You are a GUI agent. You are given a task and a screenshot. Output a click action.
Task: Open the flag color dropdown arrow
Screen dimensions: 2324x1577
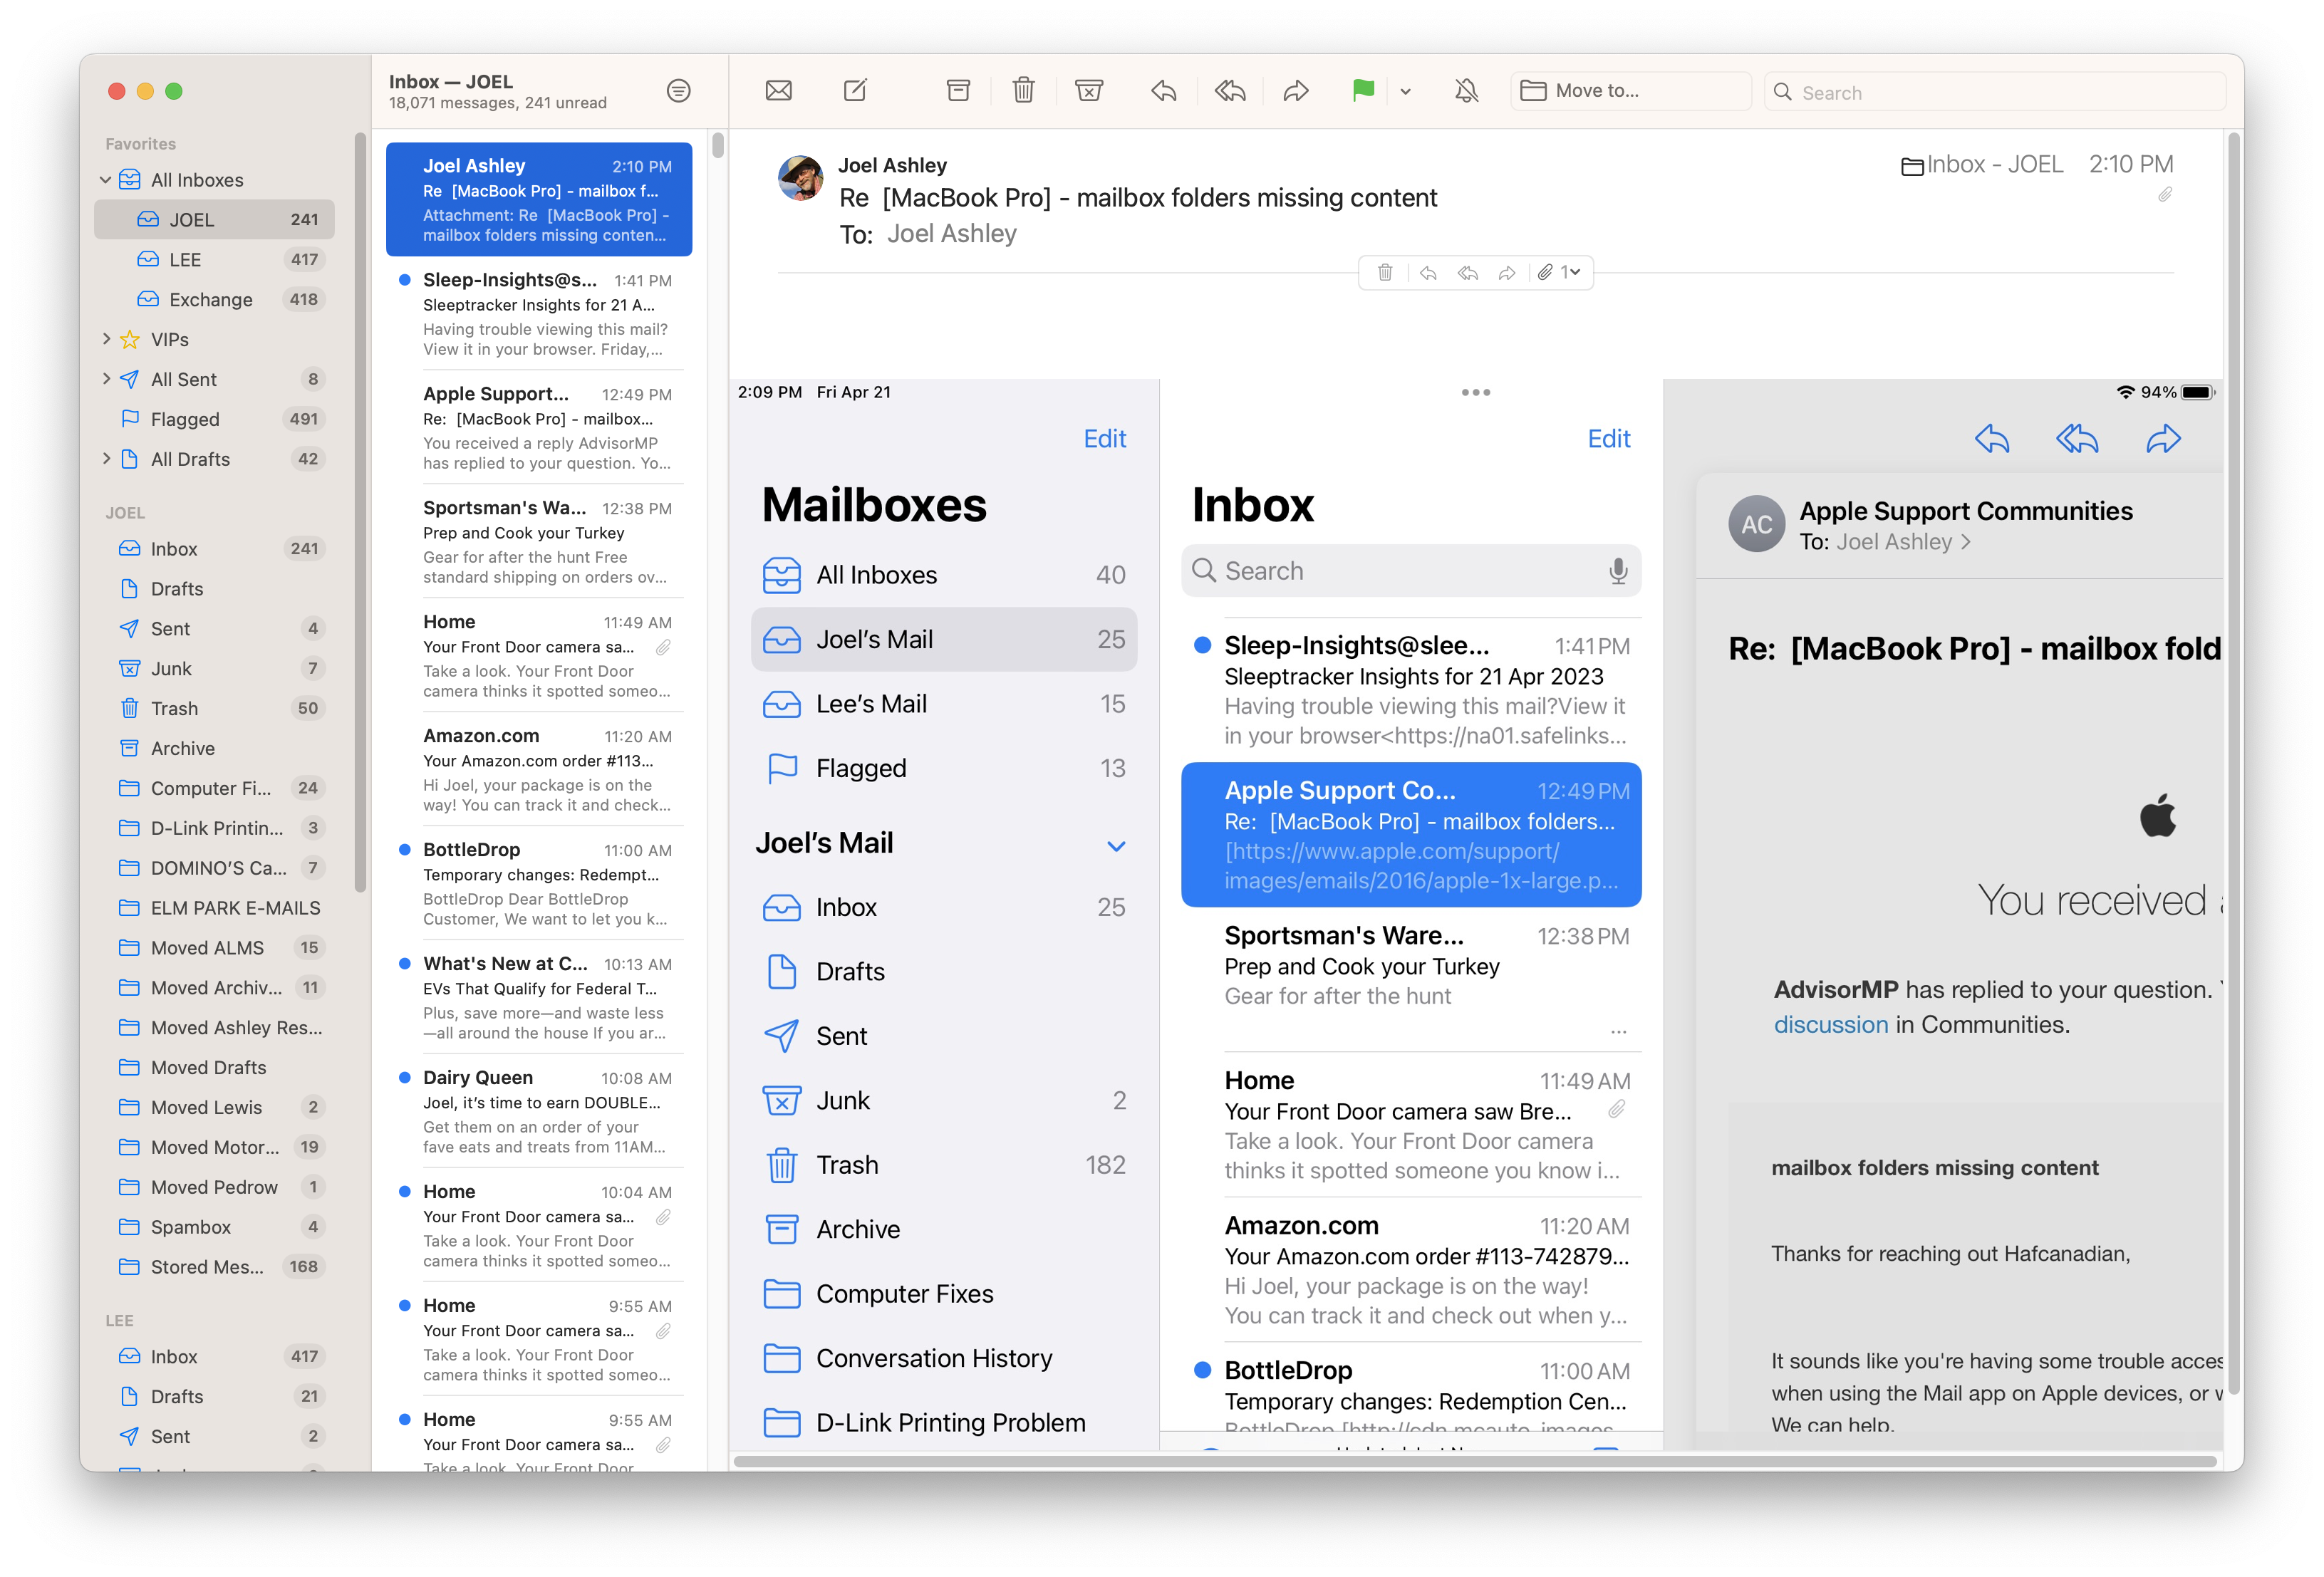click(x=1405, y=92)
